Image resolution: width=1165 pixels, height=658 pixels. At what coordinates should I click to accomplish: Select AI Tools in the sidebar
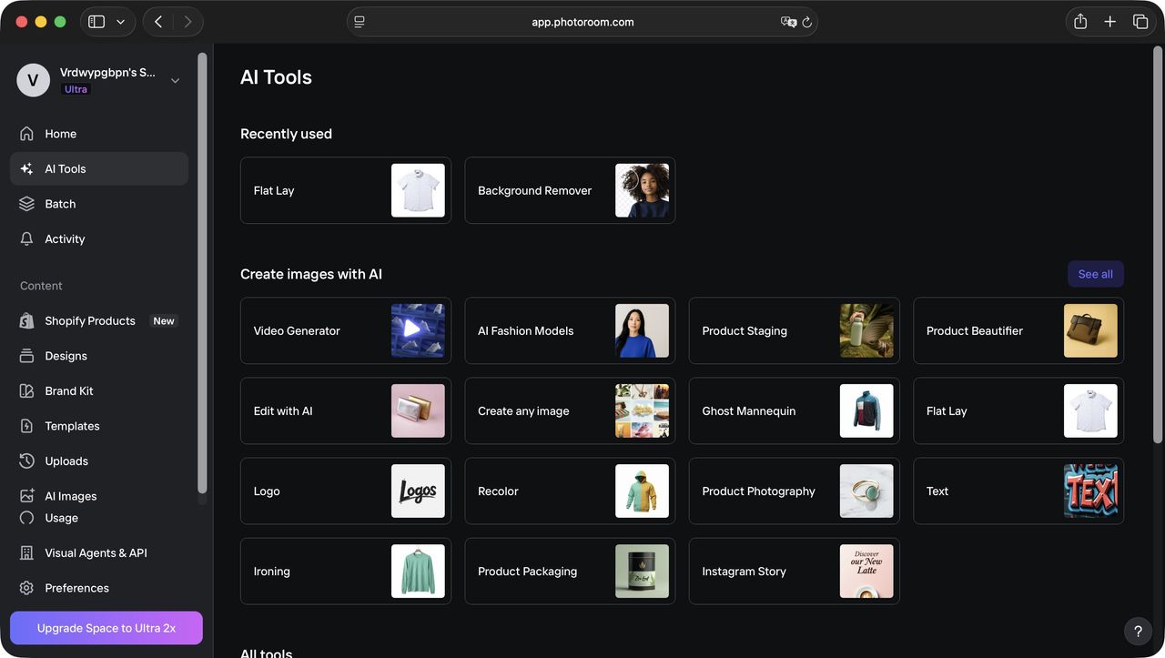99,168
